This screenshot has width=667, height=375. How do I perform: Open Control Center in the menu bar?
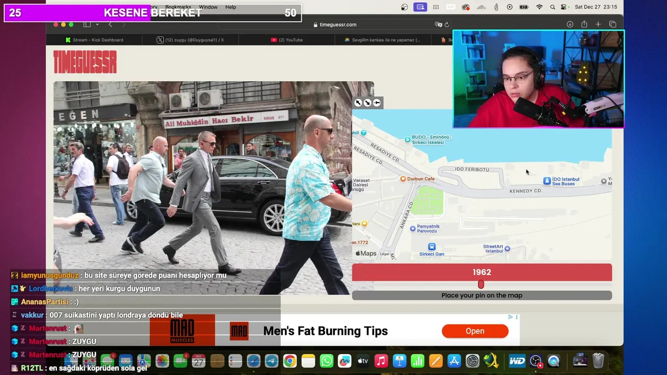tap(564, 7)
